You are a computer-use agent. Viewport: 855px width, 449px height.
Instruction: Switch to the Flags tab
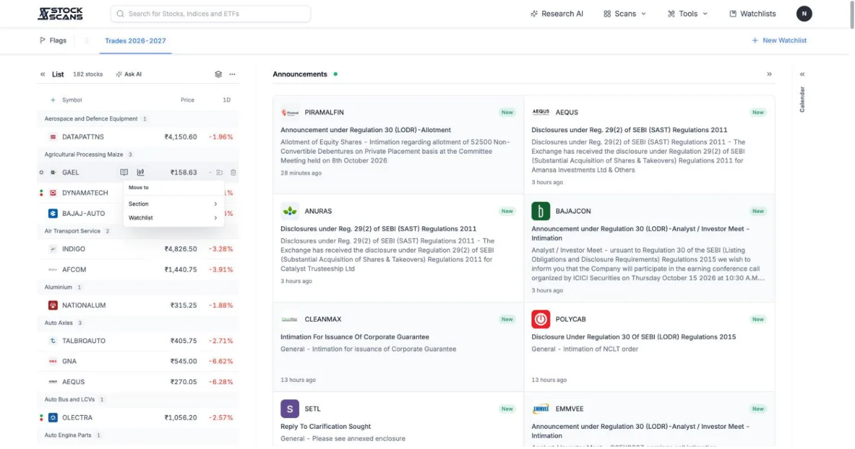coord(53,40)
